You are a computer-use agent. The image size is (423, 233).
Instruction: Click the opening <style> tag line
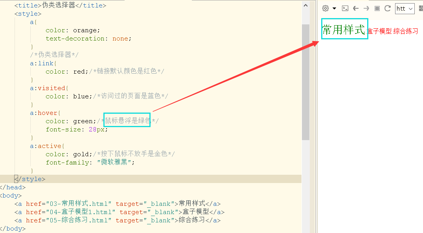28,14
